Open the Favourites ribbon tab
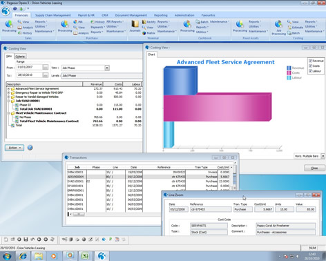 tap(208, 15)
